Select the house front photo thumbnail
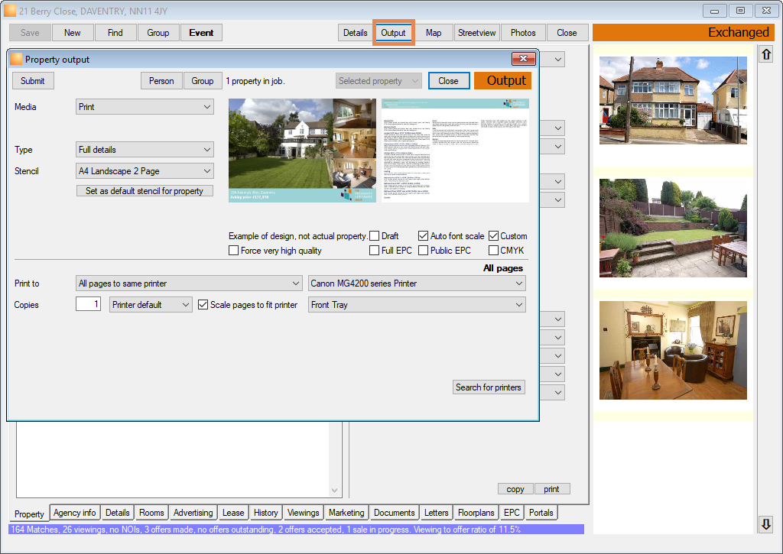The image size is (783, 554). [673, 100]
